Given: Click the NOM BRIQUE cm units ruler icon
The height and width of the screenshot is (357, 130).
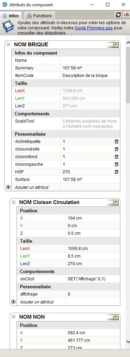Looking at the screenshot, I should click(112, 45).
